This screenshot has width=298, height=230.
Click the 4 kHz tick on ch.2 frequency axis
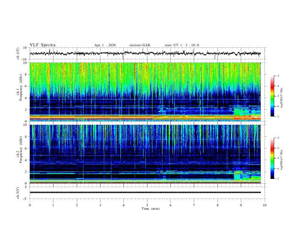[x=26, y=160]
